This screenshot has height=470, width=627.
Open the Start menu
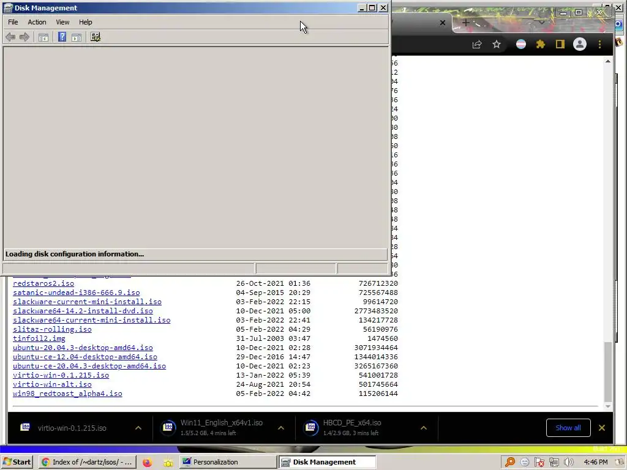point(17,462)
